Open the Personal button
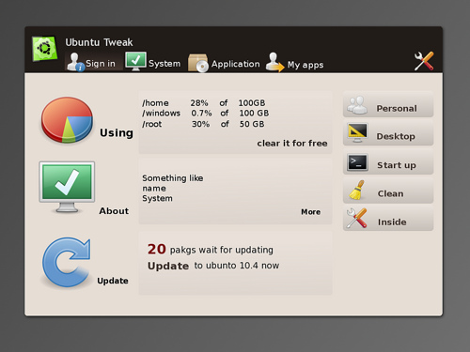470x352 pixels. click(x=388, y=104)
